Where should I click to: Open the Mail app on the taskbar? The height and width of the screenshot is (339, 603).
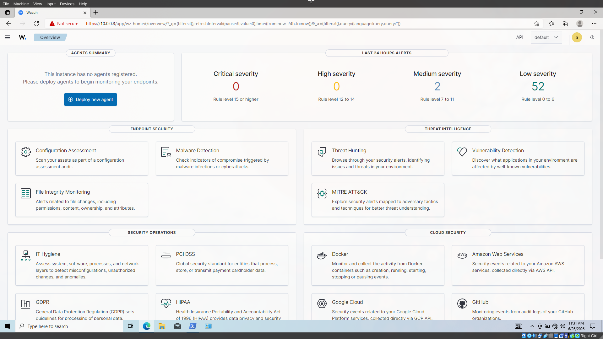coord(177,326)
